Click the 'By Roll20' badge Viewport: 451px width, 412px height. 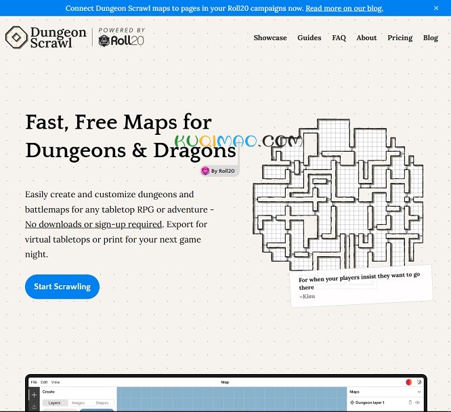220,171
